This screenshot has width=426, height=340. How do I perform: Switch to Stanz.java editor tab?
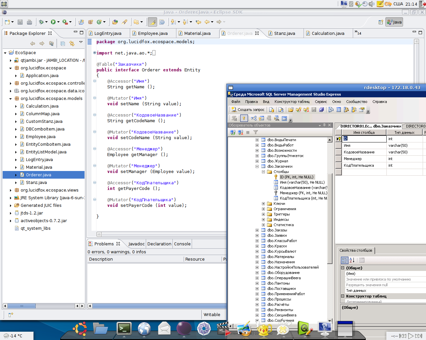pyautogui.click(x=285, y=33)
